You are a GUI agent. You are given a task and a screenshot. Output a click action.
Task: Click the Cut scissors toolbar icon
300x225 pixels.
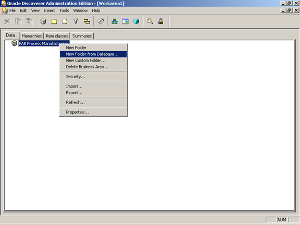[7, 21]
